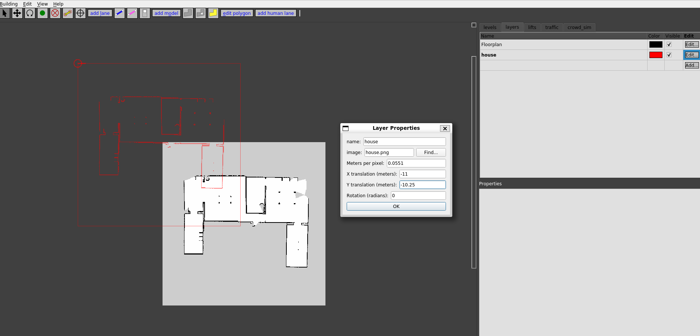Confirm Layer Properties with OK
The width and height of the screenshot is (700, 336).
pyautogui.click(x=396, y=207)
